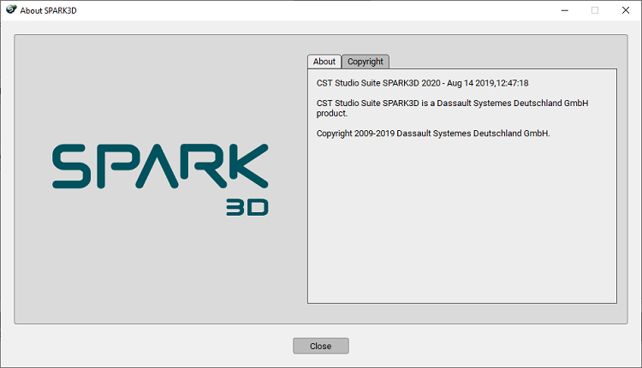Click the disabled maximize button
The width and height of the screenshot is (642, 368).
[595, 10]
